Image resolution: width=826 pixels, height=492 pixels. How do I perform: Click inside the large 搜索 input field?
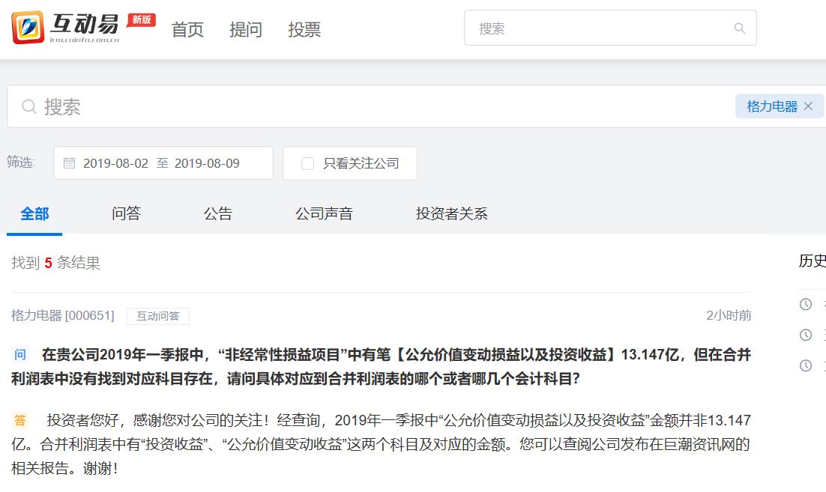tap(225, 105)
